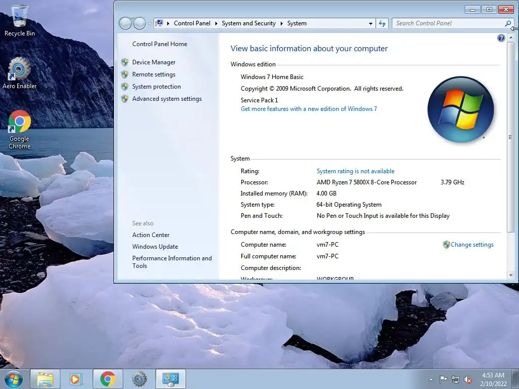Click the 3.79 GHz value
This screenshot has height=389, width=519.
(x=453, y=182)
